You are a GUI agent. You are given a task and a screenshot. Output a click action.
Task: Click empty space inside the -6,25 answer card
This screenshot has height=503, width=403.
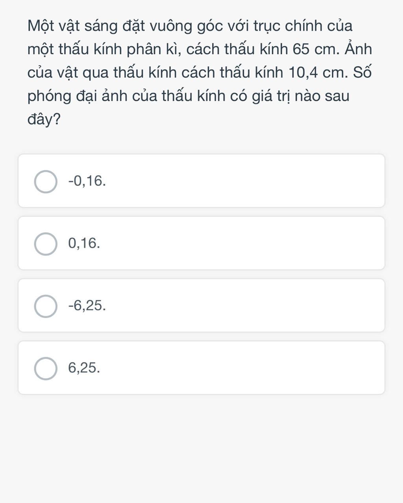[x=244, y=305]
